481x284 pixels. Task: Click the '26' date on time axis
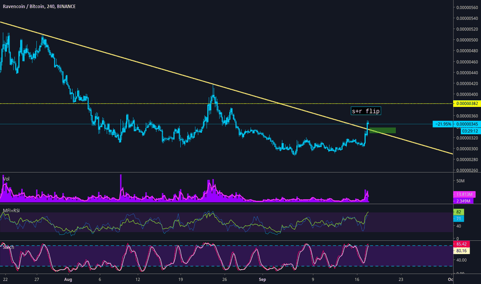(225, 279)
